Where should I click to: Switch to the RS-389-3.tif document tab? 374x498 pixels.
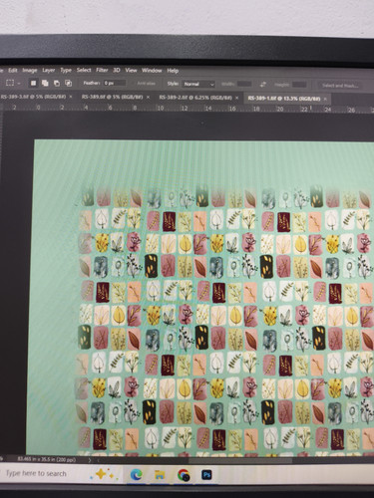click(x=33, y=97)
